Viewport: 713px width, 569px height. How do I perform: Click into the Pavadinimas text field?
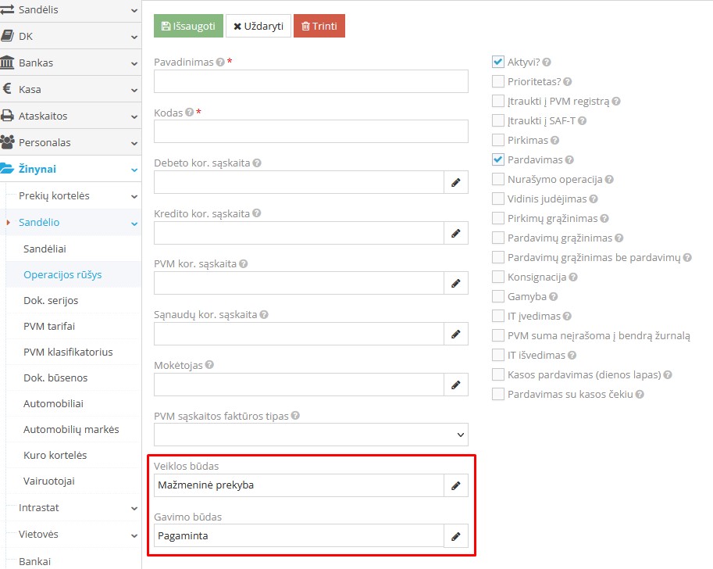point(311,81)
